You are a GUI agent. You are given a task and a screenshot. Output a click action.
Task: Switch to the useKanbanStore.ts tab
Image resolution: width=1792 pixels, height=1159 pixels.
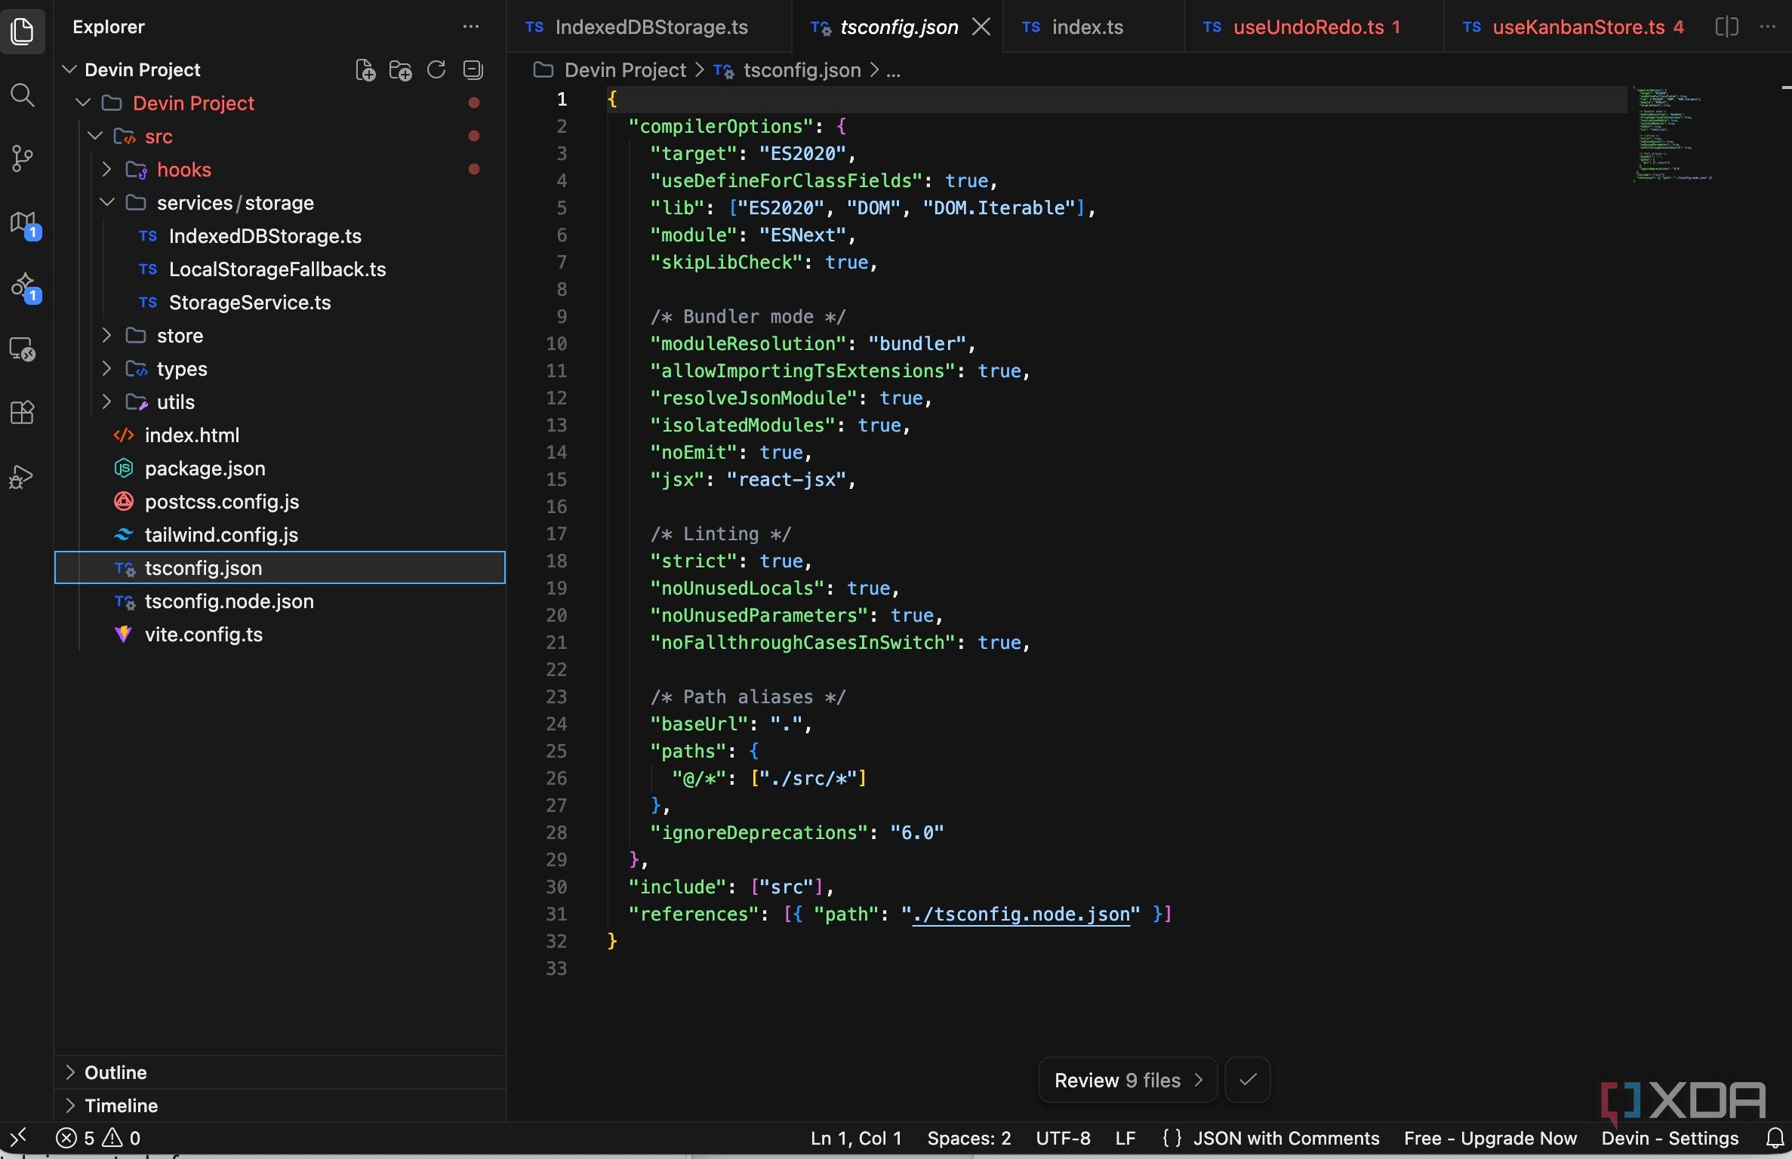click(x=1575, y=27)
